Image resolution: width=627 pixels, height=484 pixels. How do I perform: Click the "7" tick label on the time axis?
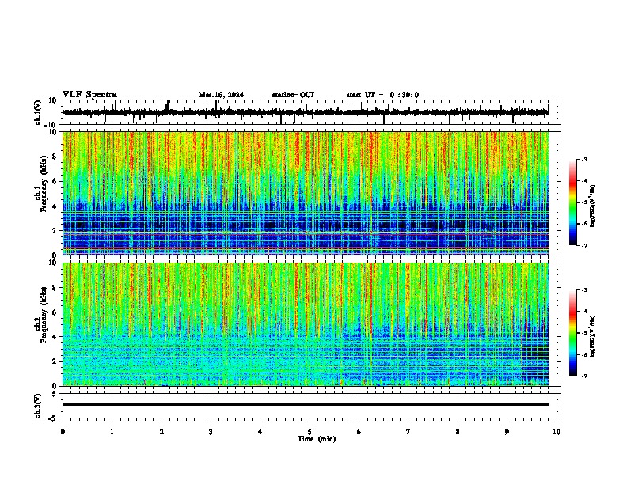click(x=408, y=432)
